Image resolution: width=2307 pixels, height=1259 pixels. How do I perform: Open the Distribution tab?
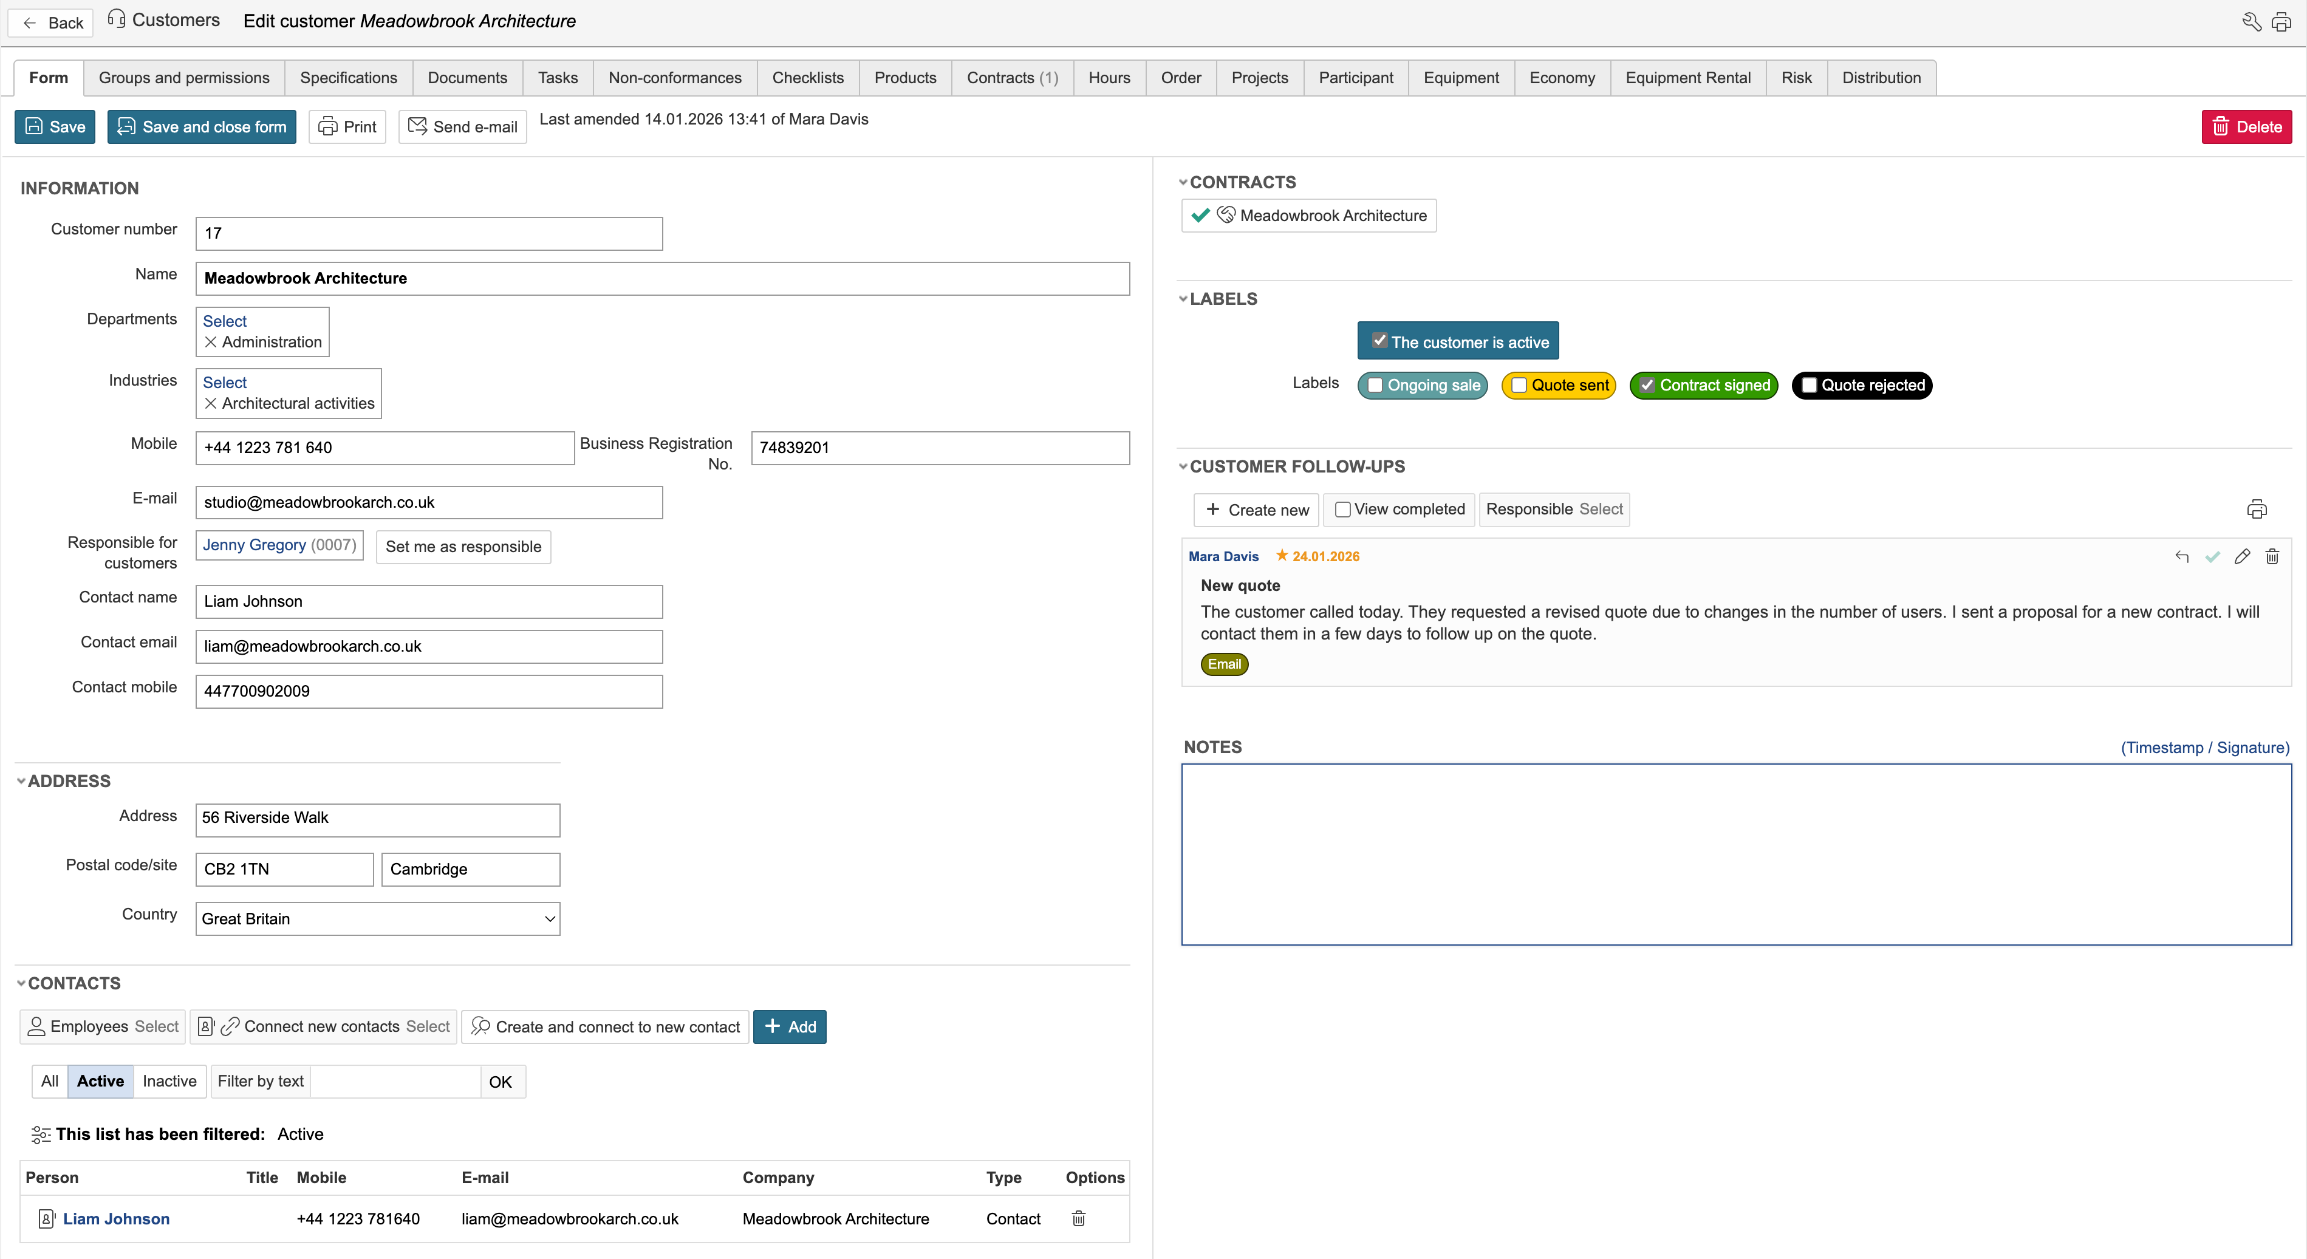click(x=1881, y=78)
